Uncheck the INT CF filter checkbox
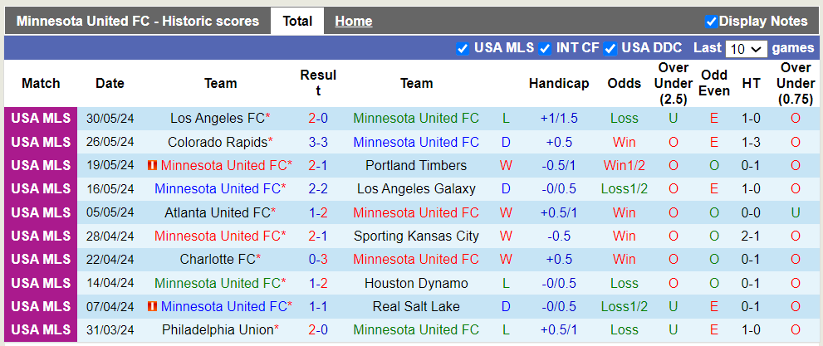This screenshot has width=823, height=346. [545, 48]
